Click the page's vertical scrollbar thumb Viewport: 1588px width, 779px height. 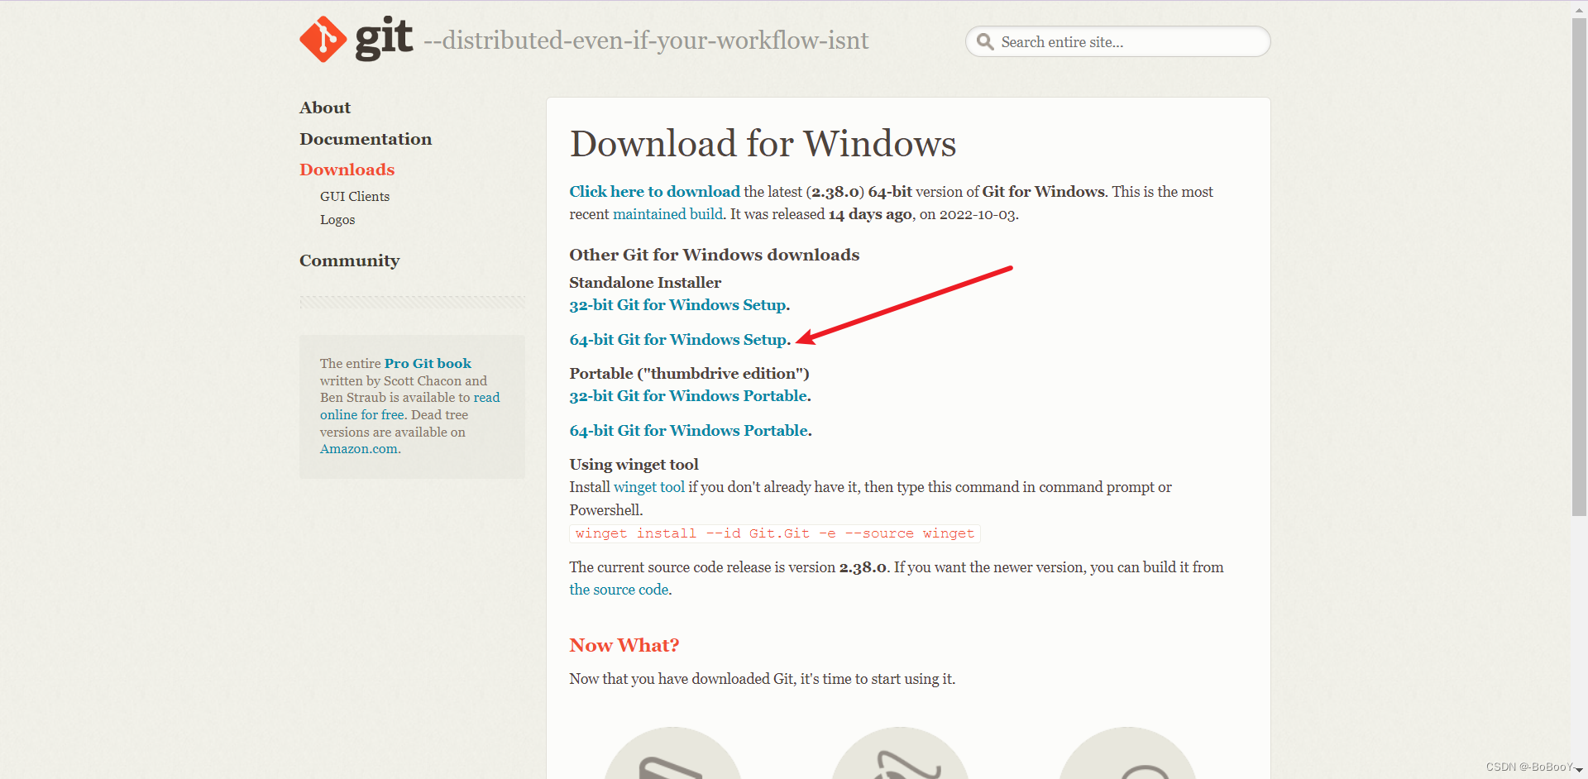click(1579, 266)
